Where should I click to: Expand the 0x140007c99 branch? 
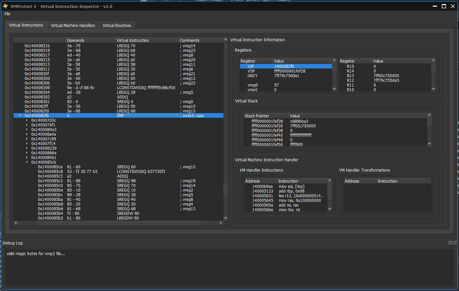[27, 139]
